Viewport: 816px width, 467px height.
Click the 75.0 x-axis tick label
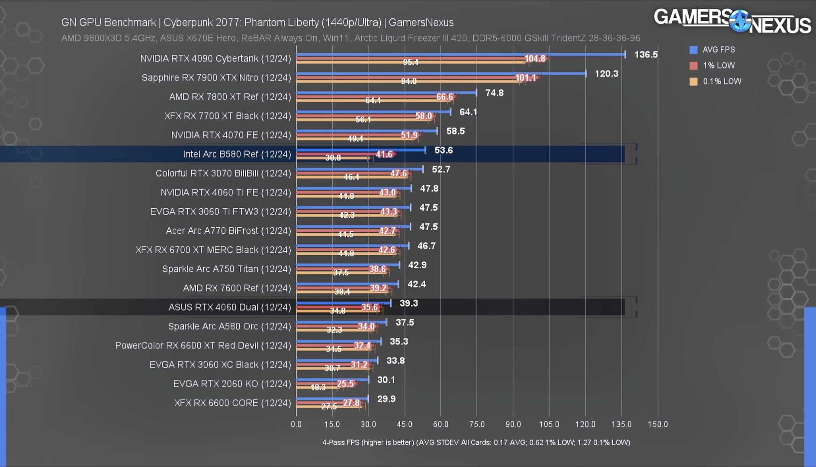coord(477,424)
